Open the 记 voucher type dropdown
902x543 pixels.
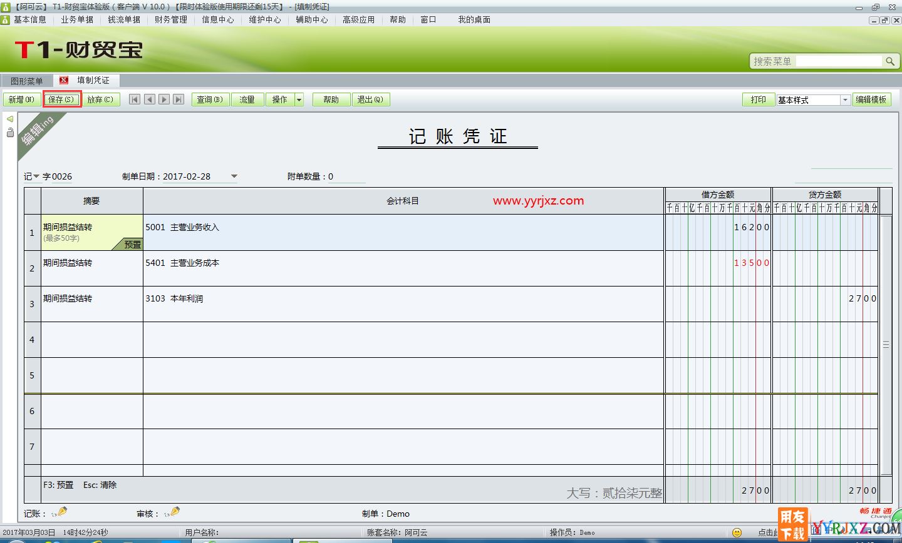pos(36,176)
